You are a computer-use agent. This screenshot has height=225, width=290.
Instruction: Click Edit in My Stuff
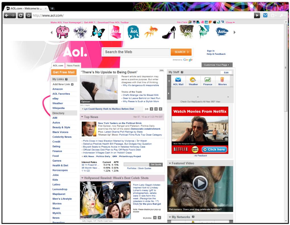(x=226, y=73)
